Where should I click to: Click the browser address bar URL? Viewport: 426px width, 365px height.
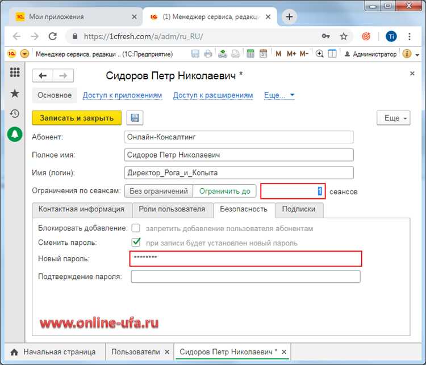pos(144,36)
